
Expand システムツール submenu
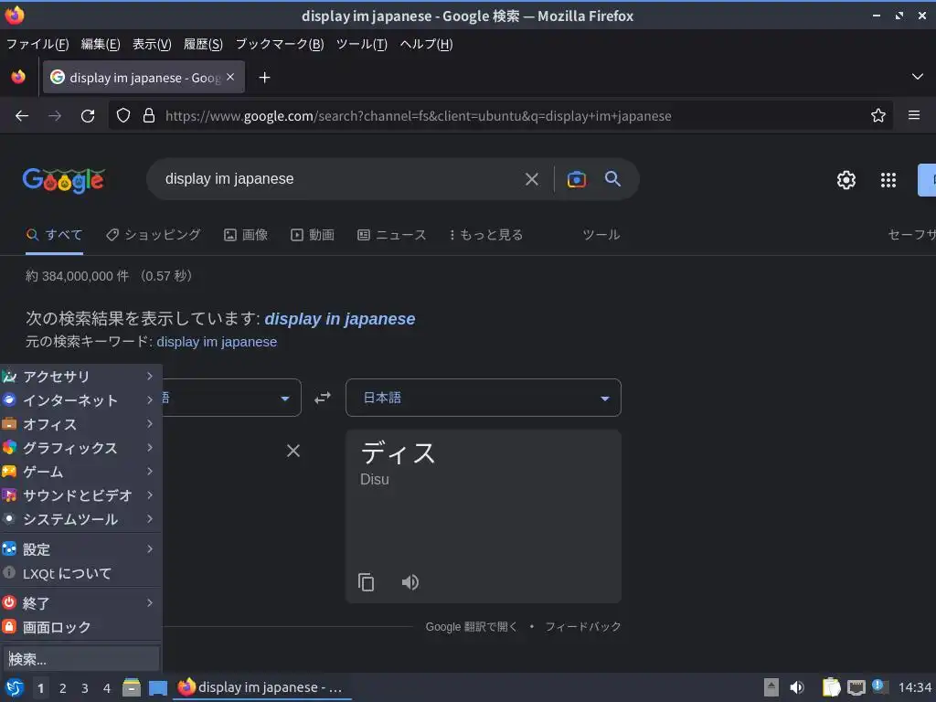point(80,519)
